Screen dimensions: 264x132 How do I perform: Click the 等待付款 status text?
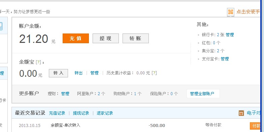coord(213,125)
